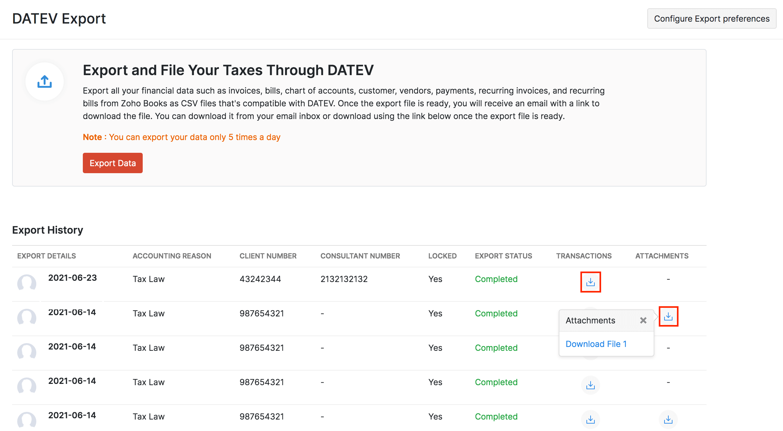The height and width of the screenshot is (431, 783).
Task: Click the ATTACHMENTS column header
Action: 662,256
